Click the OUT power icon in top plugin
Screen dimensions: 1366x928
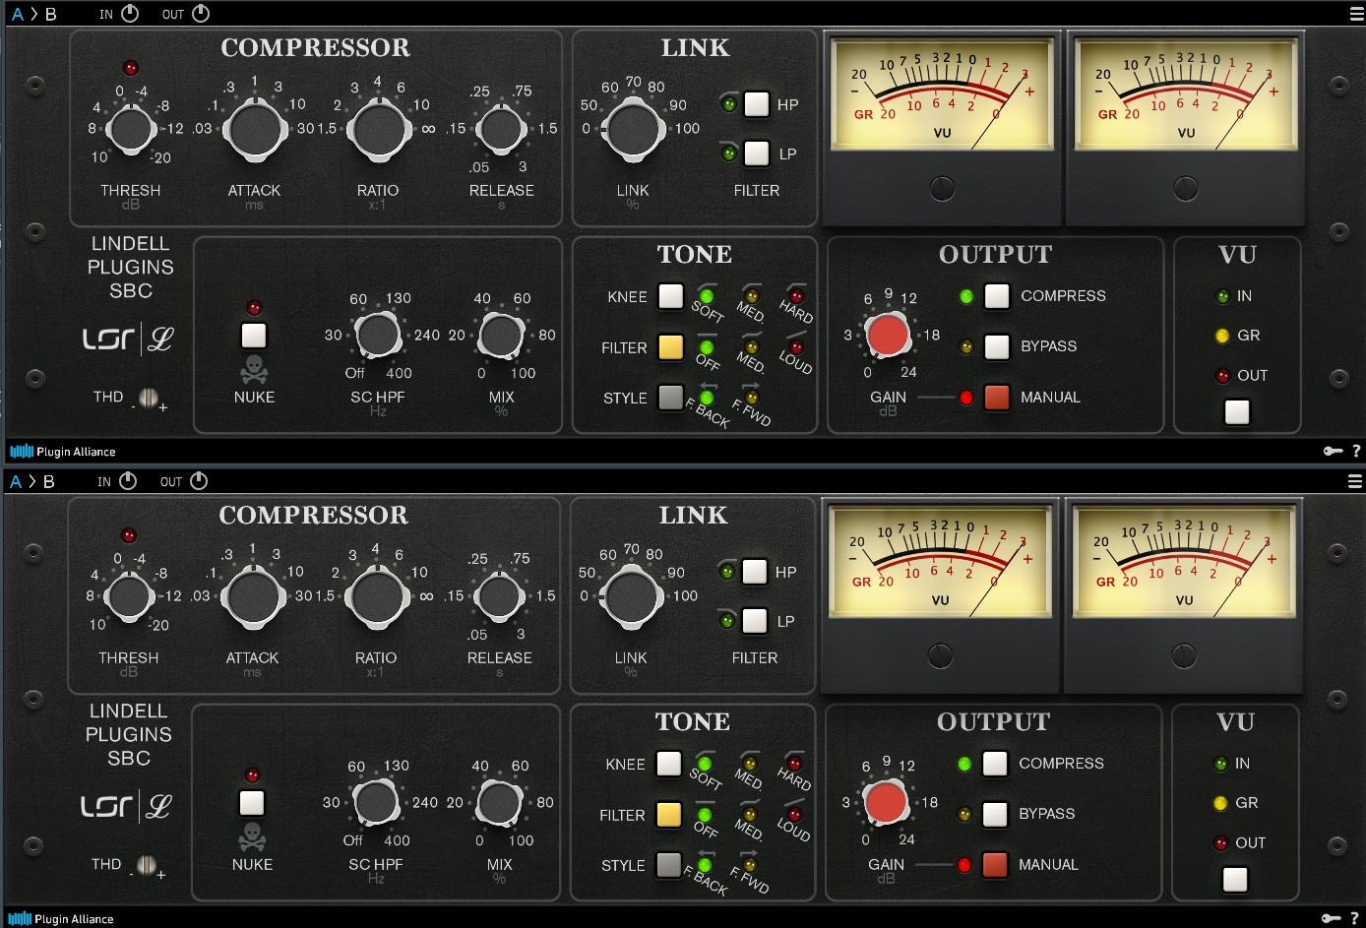(201, 14)
